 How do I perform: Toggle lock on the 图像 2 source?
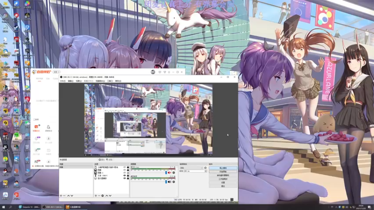(128, 173)
